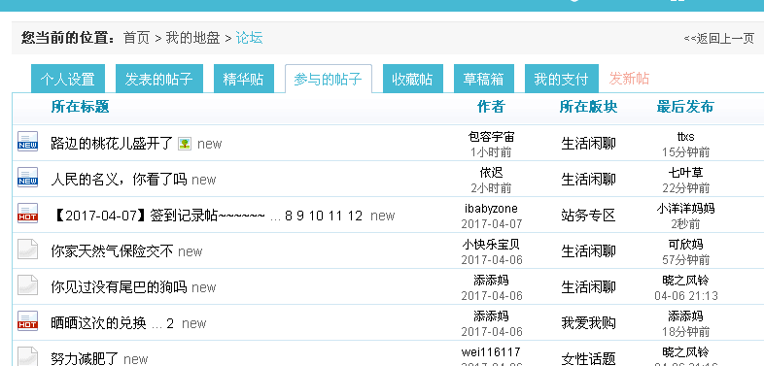Go to 首页 in breadcrumb

[x=136, y=38]
